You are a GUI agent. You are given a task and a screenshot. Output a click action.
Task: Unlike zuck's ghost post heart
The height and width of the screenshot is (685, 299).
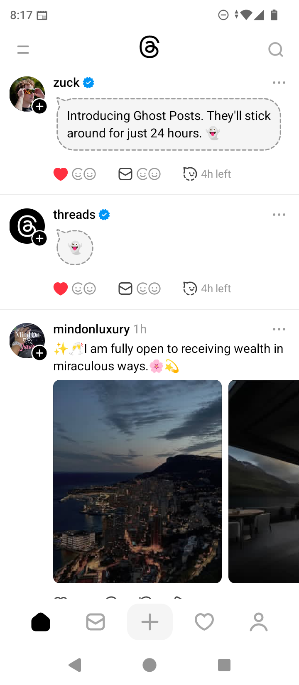[61, 174]
